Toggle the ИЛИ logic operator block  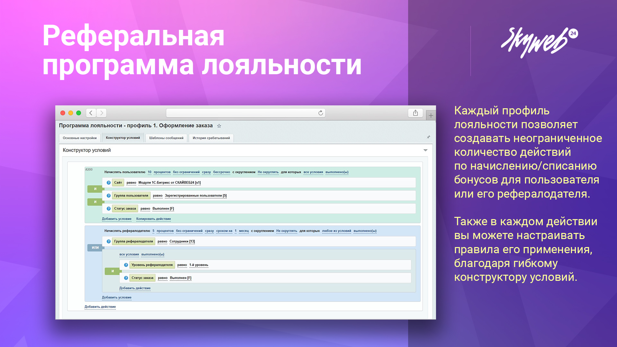[95, 248]
